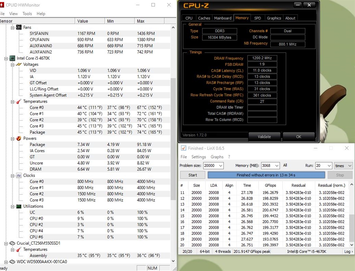Open the Settings menu in LinX
The width and height of the screenshot is (355, 271).
(x=199, y=157)
